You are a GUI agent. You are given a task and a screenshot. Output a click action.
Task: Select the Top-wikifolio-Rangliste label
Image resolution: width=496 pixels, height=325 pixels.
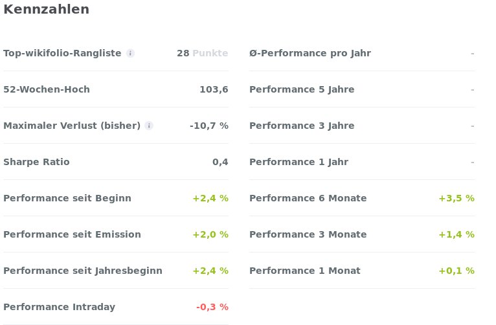click(62, 53)
